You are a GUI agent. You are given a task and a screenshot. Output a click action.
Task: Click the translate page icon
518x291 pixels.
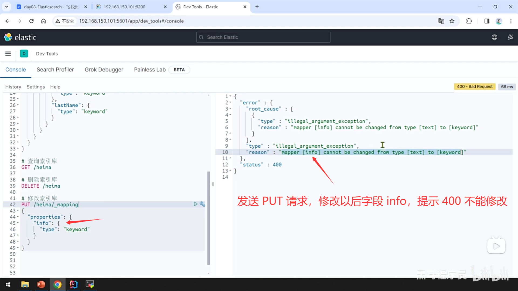[x=441, y=21]
